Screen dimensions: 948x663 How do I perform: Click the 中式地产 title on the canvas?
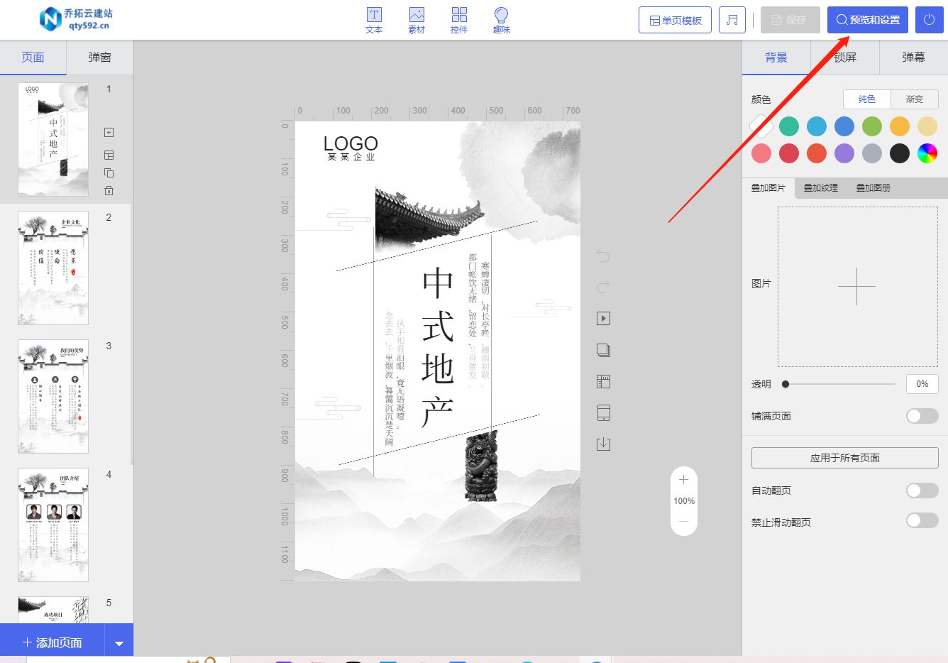438,347
